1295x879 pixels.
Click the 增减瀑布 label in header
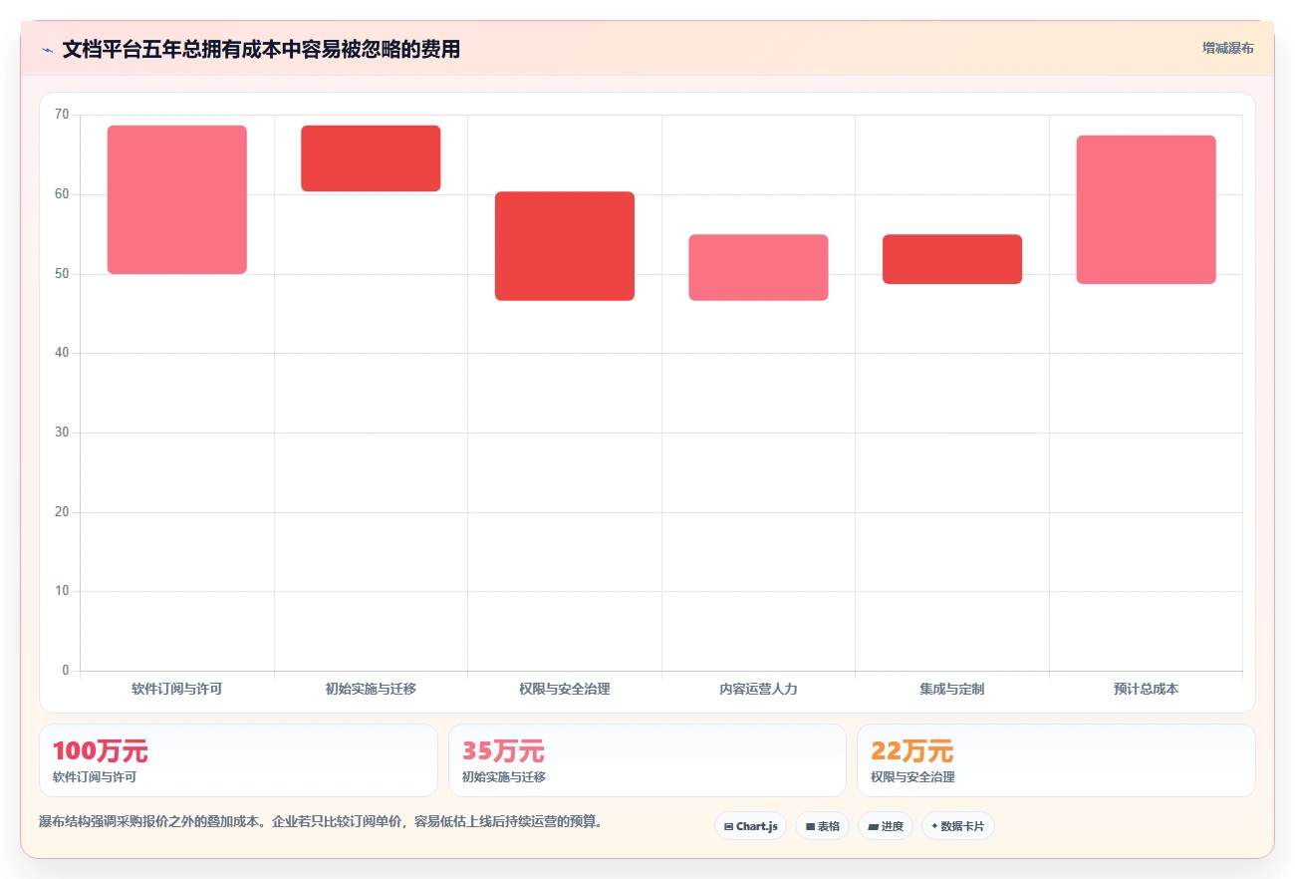coord(1227,48)
